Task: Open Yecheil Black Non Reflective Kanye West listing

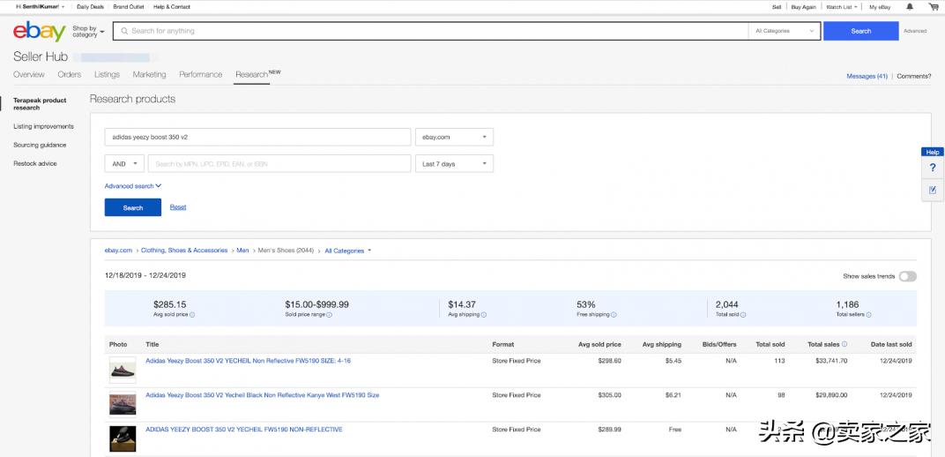Action: [262, 395]
